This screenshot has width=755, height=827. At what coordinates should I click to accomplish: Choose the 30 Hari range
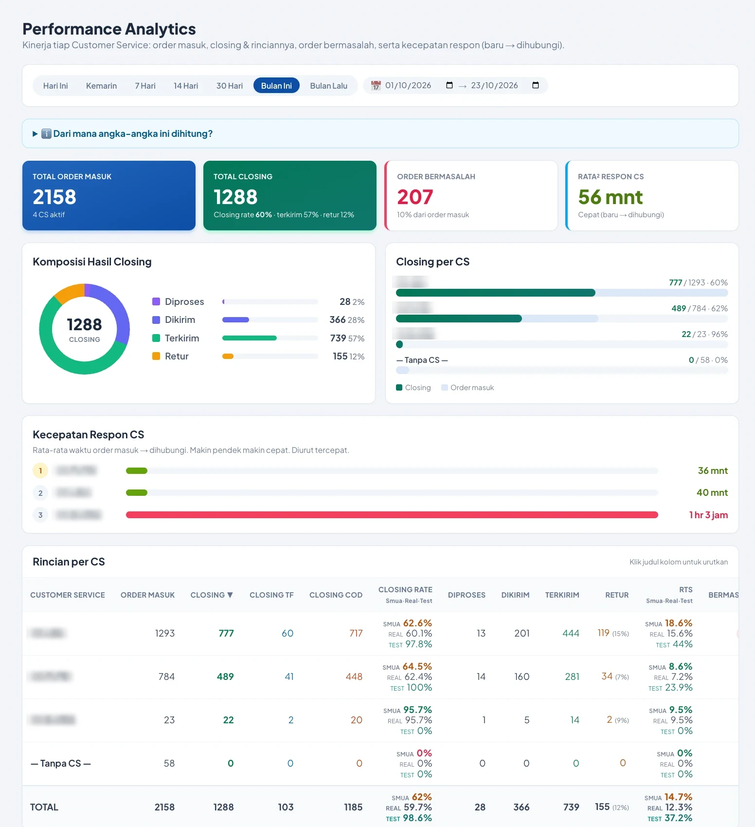(230, 86)
